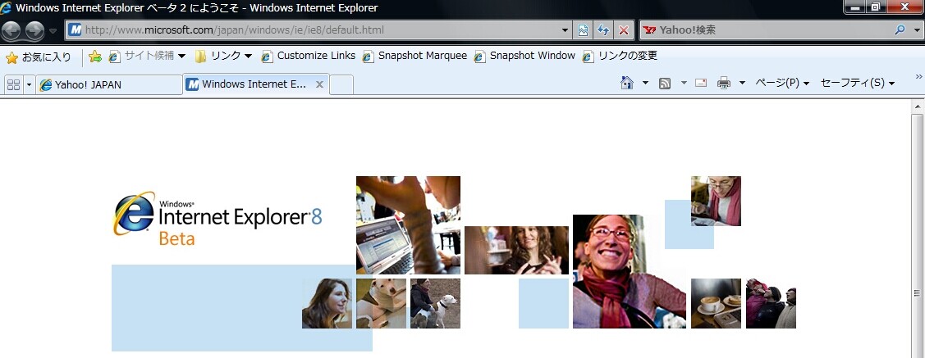Click the smiling woman with glasses photo
The image size is (925, 358).
point(630,271)
